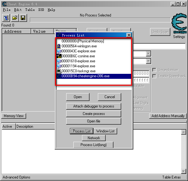Select the taskmgr.exe process entry
This screenshot has height=181, width=188.
tap(78, 71)
